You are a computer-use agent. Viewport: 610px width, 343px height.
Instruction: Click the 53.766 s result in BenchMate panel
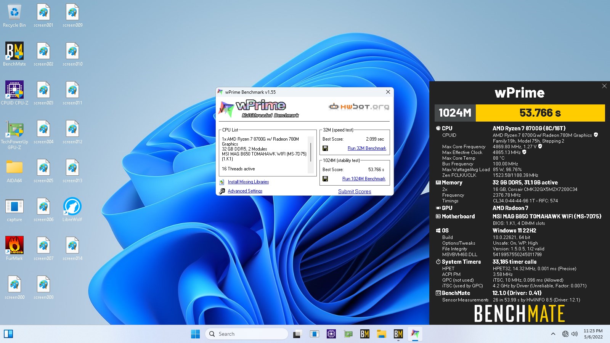(540, 113)
